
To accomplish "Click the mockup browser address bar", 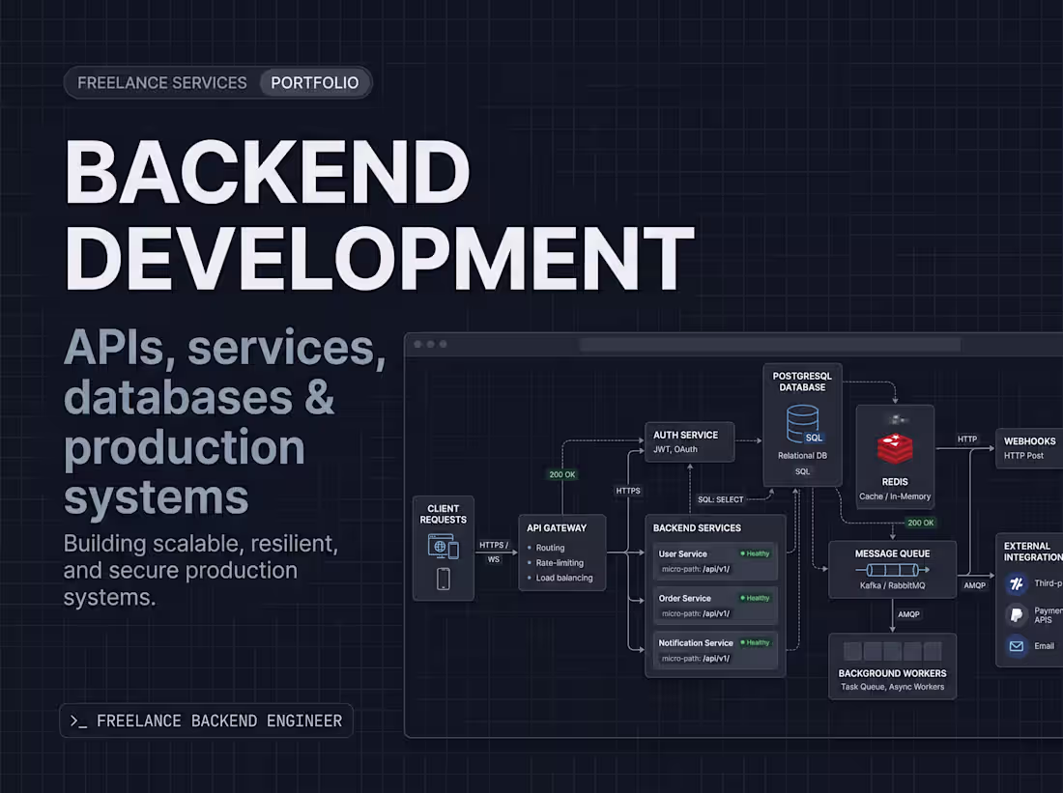I will coord(770,344).
